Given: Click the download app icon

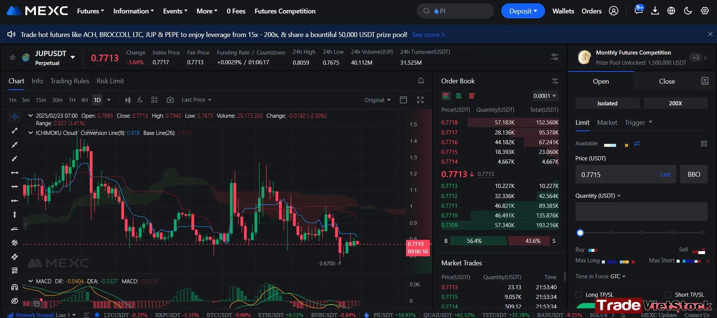Looking at the screenshot, I should click(x=655, y=11).
